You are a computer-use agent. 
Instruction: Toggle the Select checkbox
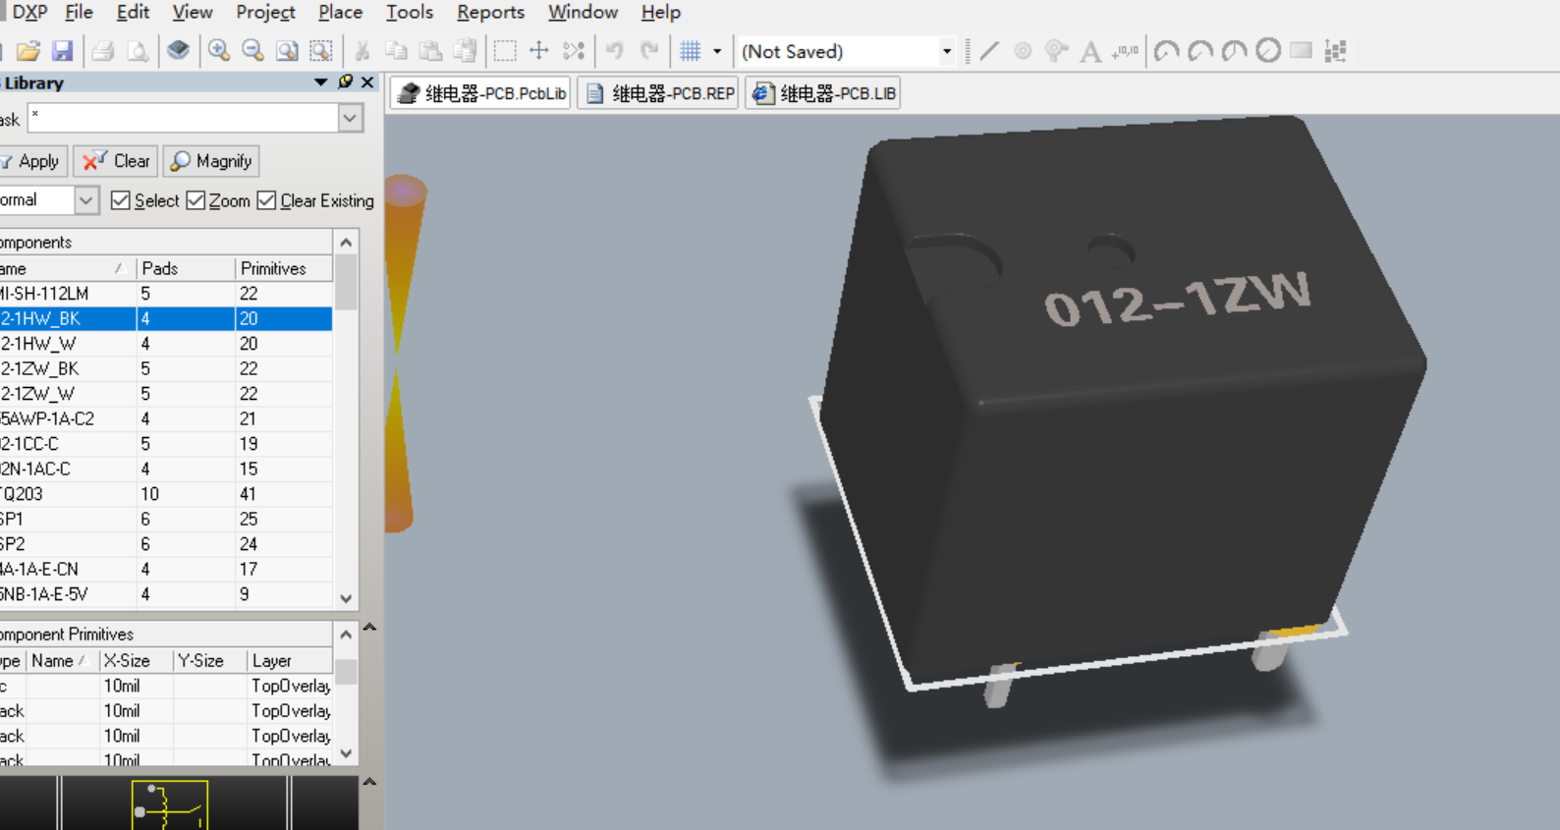tap(121, 200)
